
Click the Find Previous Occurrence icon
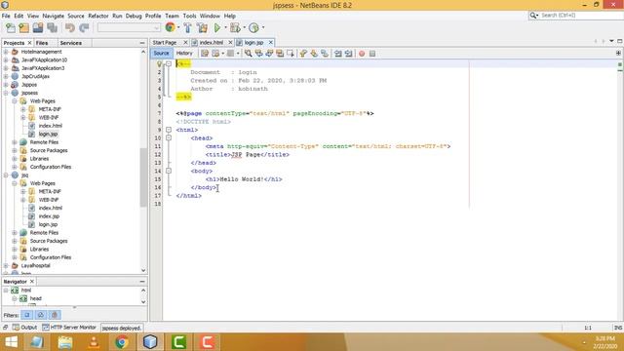point(258,54)
